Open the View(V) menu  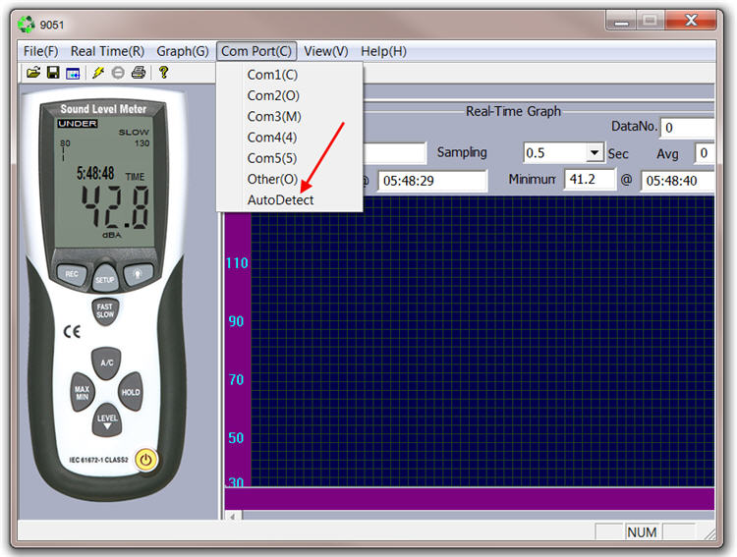coord(325,51)
